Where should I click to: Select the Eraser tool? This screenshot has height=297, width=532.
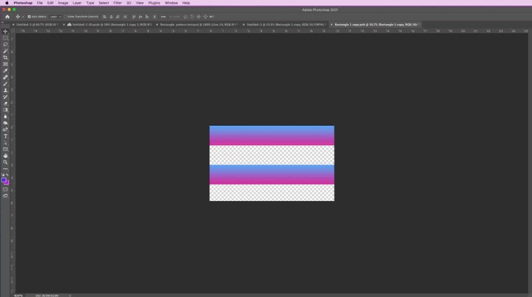click(5, 103)
